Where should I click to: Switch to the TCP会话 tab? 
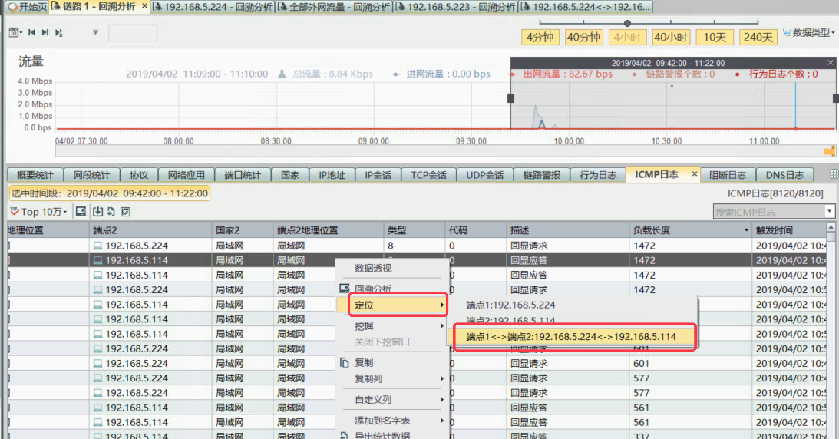[429, 175]
